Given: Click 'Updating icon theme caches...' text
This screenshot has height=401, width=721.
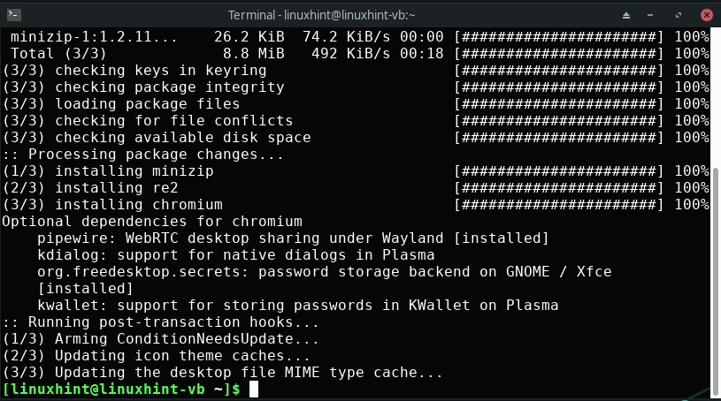Looking at the screenshot, I should click(x=182, y=356).
